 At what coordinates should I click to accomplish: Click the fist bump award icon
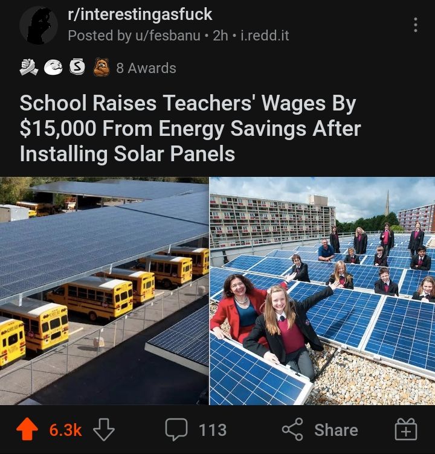[28, 67]
